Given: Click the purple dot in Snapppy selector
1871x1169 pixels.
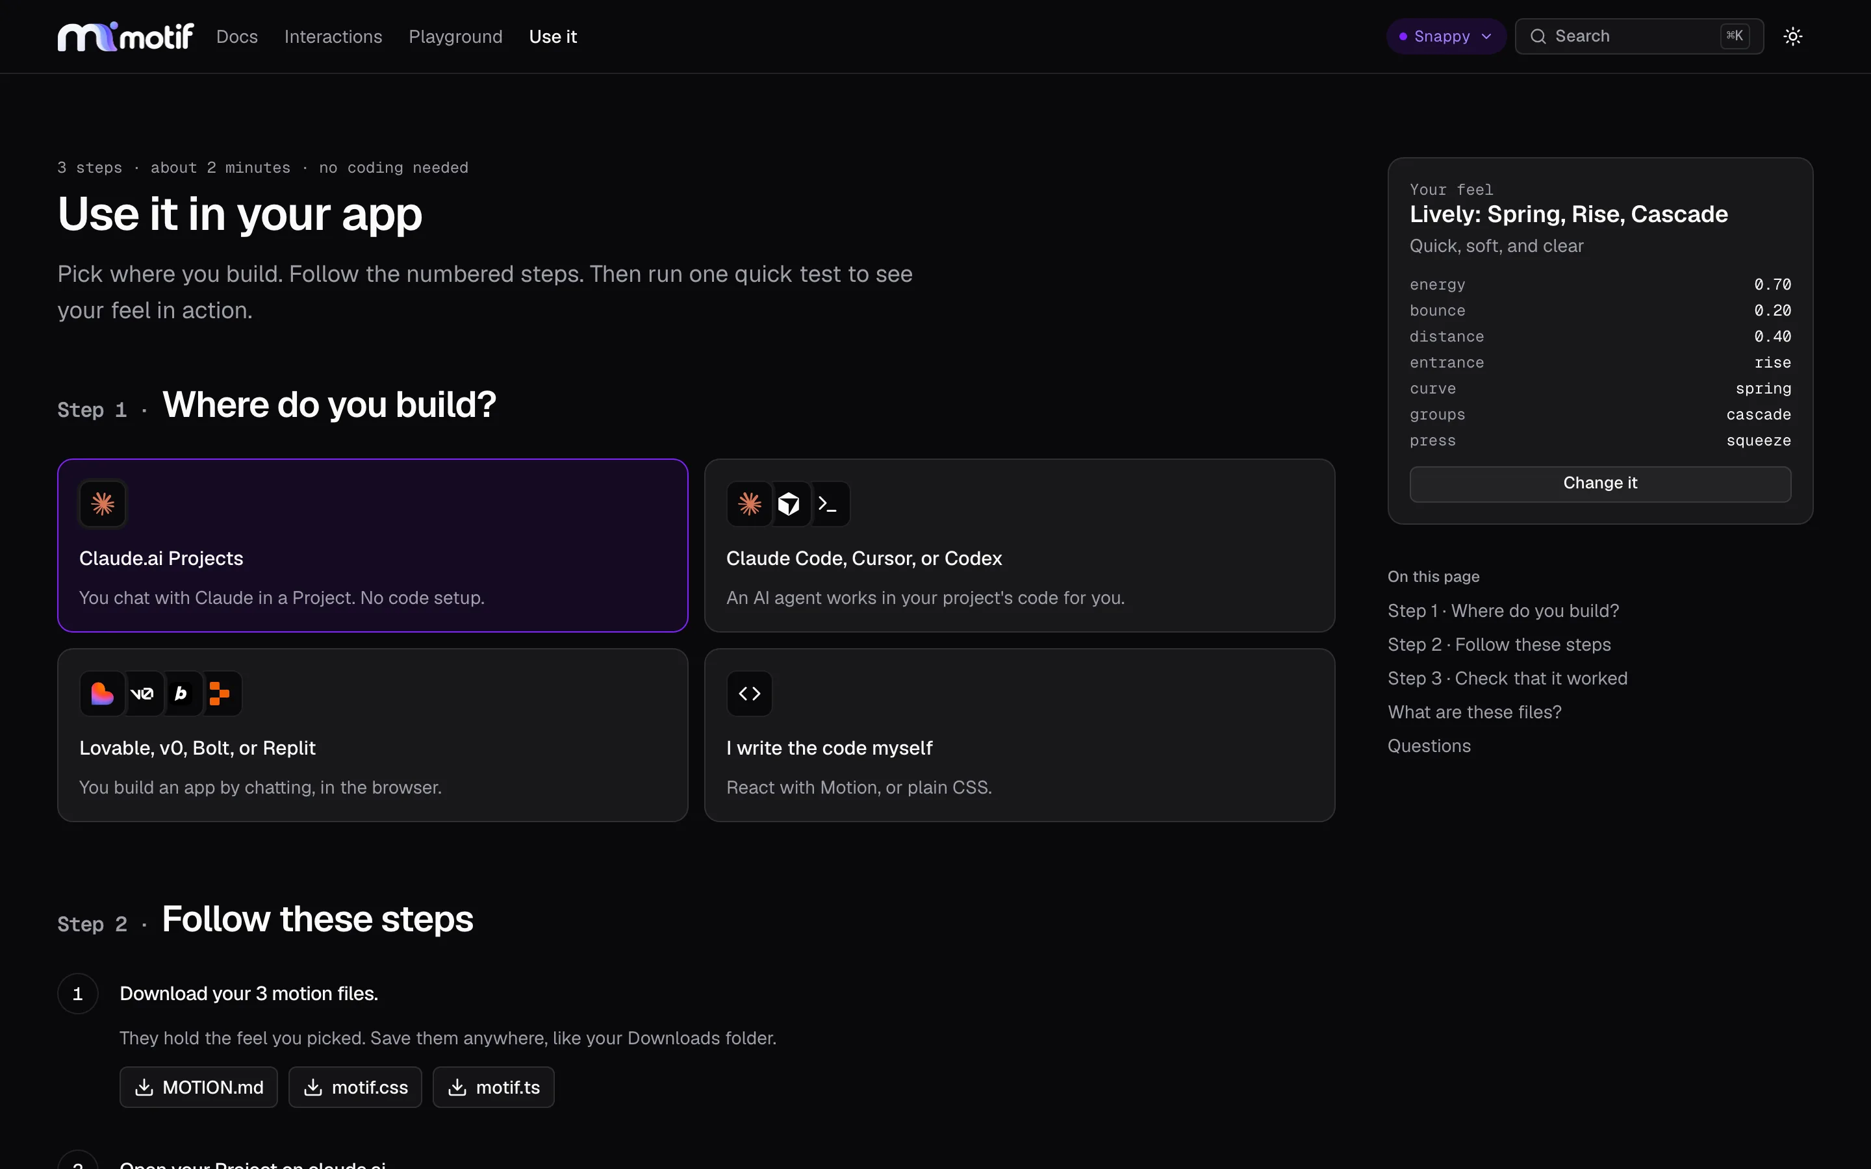Looking at the screenshot, I should 1403,36.
